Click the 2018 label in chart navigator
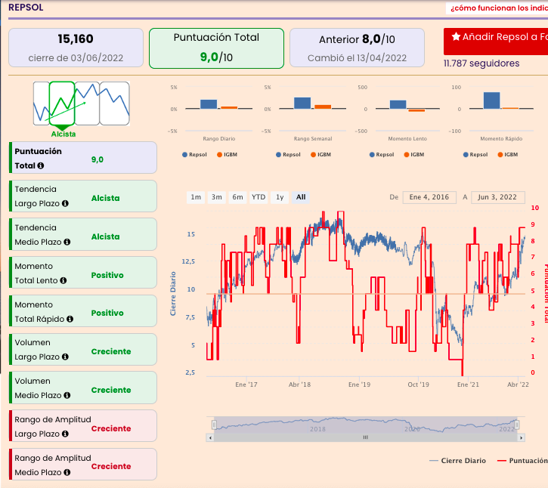The height and width of the screenshot is (488, 548). pos(317,428)
